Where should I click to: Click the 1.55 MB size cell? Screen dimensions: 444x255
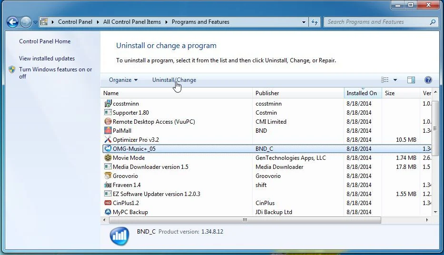coord(406,194)
